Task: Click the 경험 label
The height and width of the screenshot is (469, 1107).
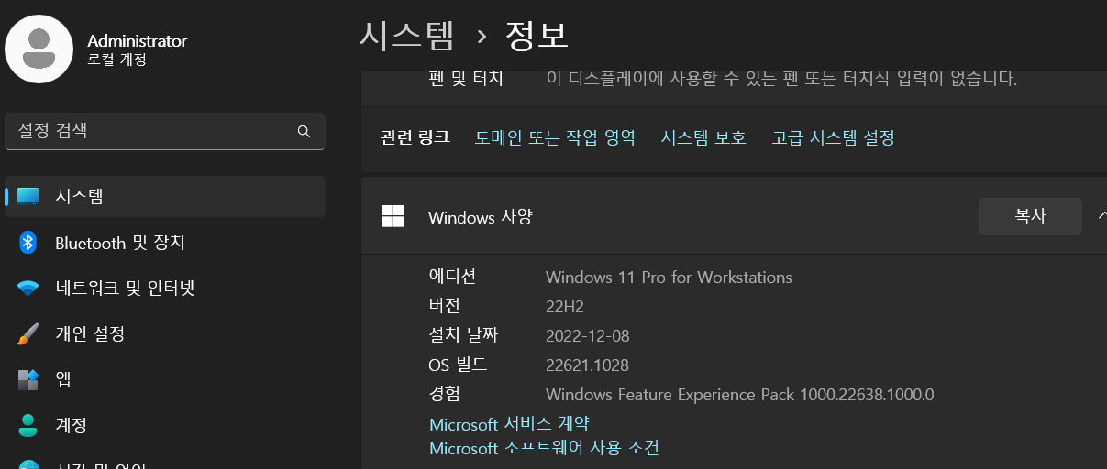Action: click(445, 394)
